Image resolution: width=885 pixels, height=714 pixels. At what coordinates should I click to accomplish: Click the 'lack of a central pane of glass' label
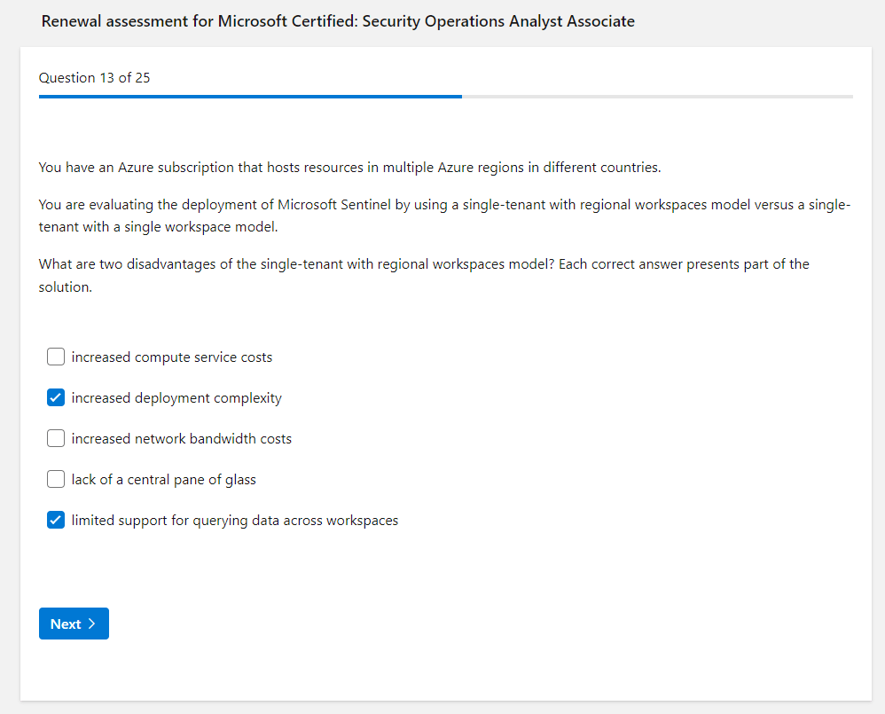164,480
